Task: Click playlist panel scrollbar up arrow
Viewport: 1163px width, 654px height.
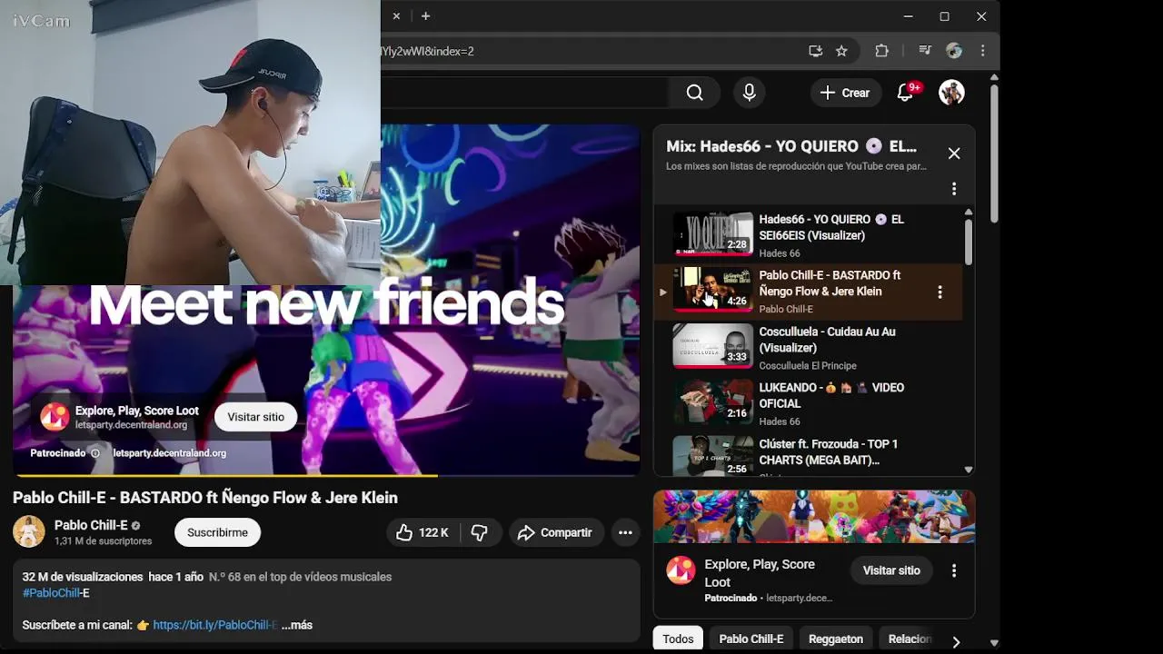Action: (969, 212)
